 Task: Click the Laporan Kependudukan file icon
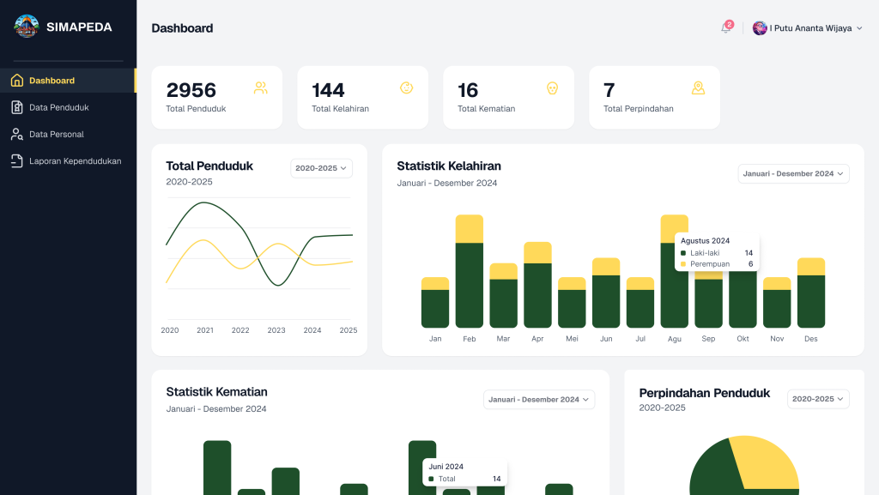click(x=17, y=160)
